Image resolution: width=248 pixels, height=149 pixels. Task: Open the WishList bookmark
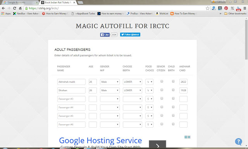pos(162,14)
